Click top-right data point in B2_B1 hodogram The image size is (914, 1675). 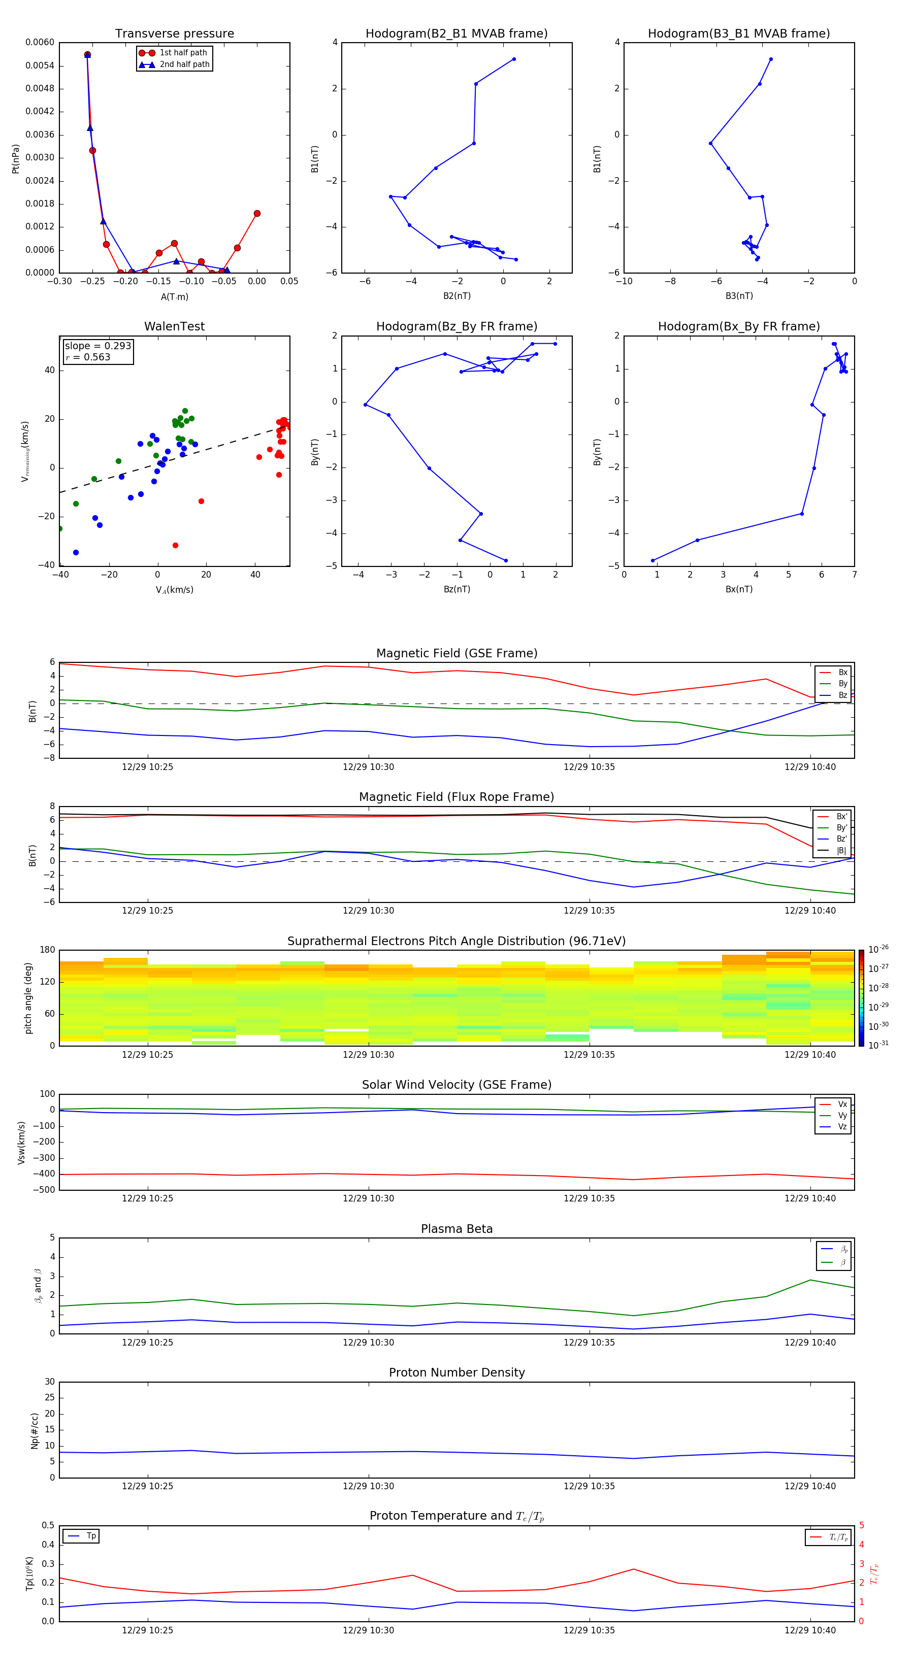(514, 59)
